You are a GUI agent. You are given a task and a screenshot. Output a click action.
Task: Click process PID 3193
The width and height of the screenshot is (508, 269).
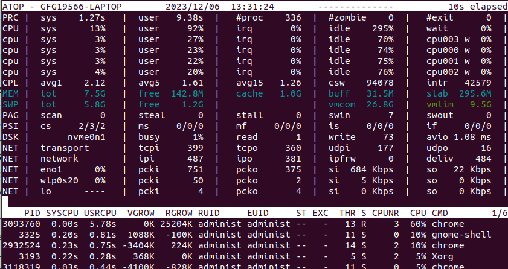coord(30,256)
